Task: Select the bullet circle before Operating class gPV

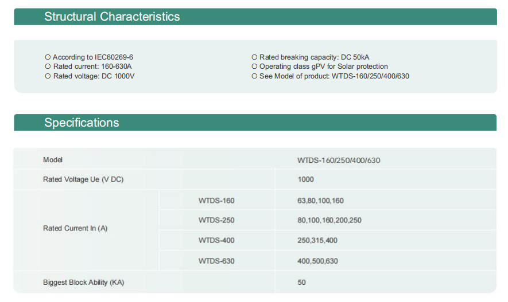Action: point(254,66)
